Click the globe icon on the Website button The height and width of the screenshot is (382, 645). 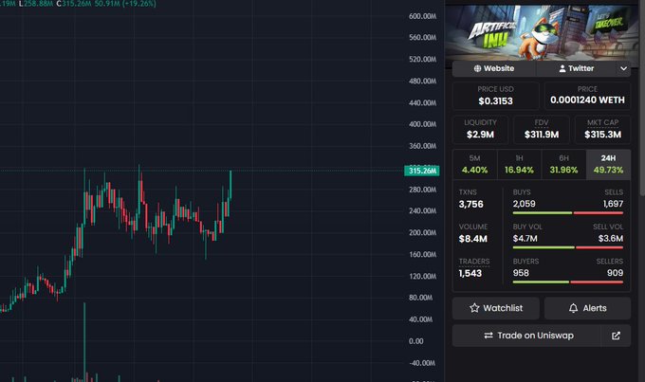click(x=477, y=68)
